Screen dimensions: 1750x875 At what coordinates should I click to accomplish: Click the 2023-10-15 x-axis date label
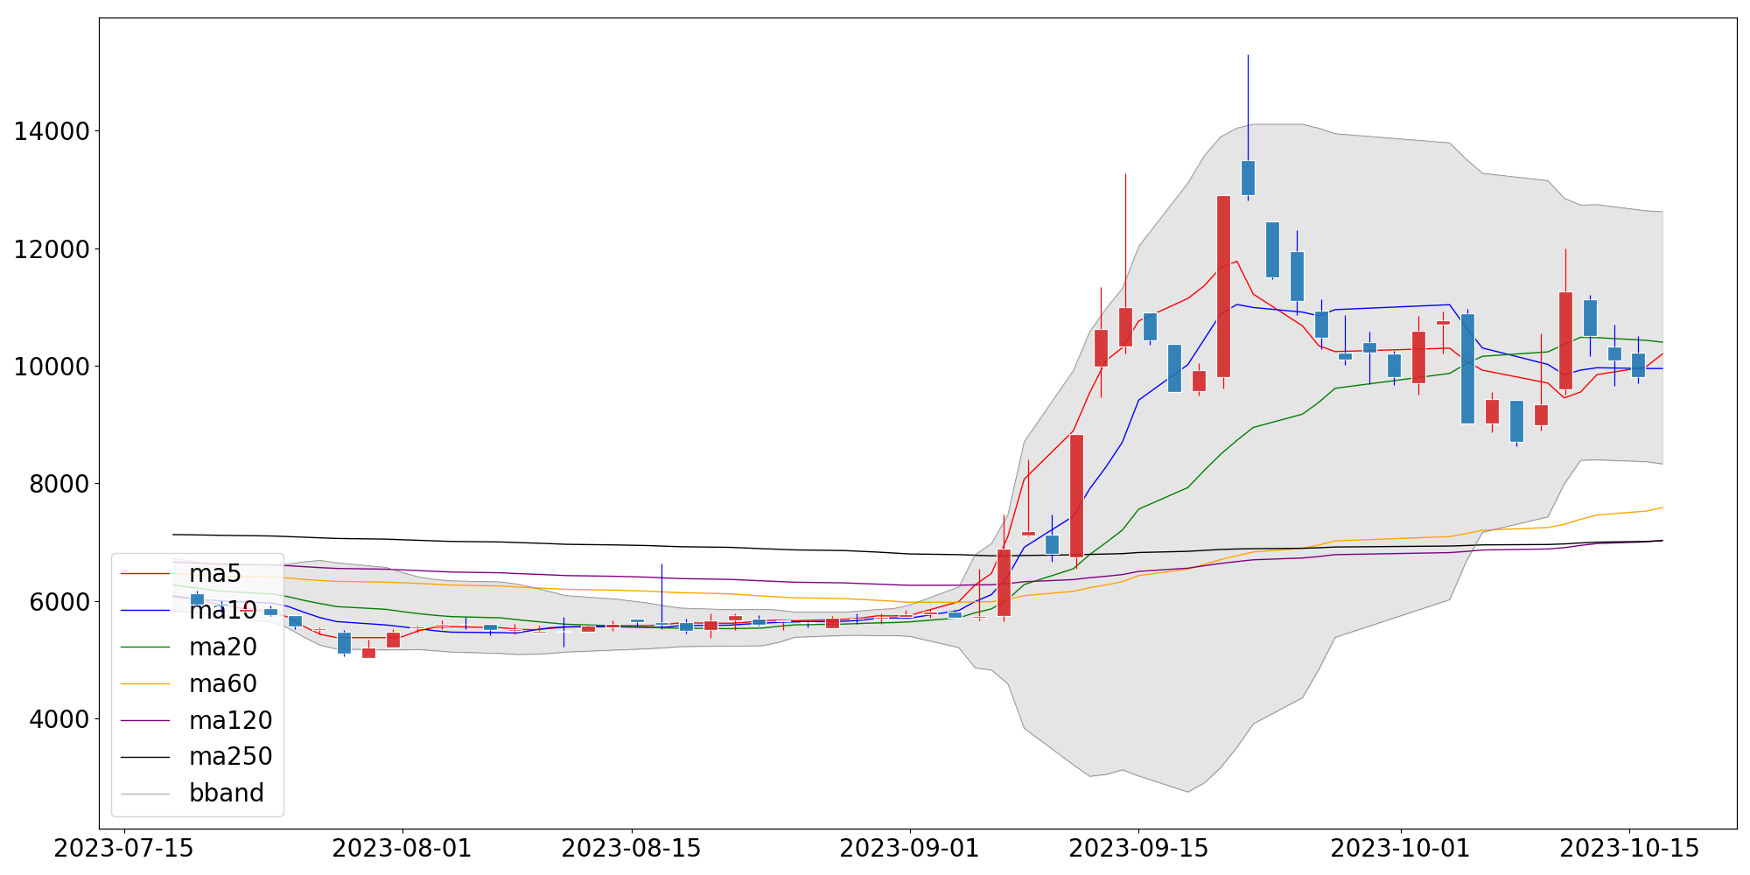[1629, 849]
